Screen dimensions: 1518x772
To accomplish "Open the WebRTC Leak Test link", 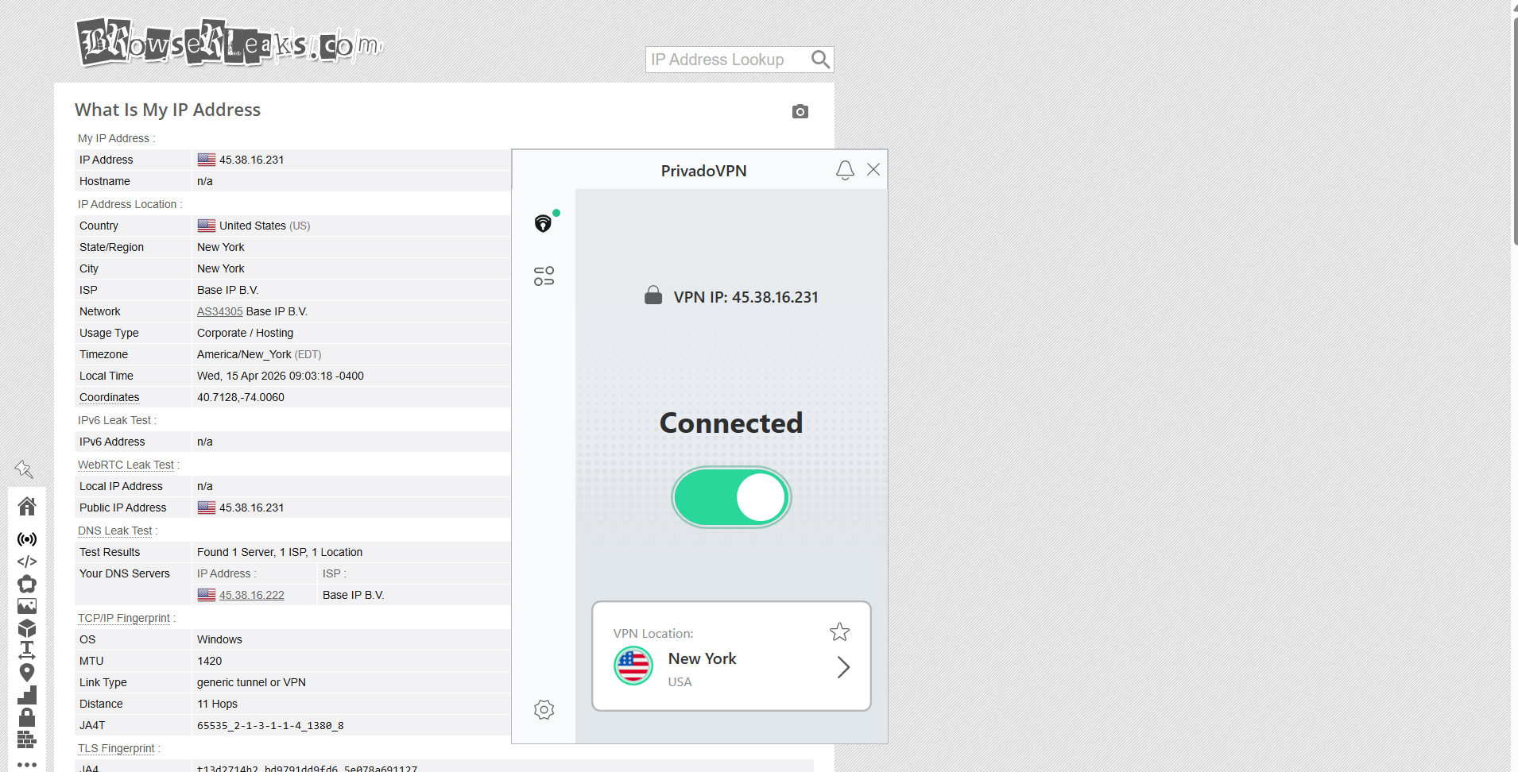I will tap(126, 465).
